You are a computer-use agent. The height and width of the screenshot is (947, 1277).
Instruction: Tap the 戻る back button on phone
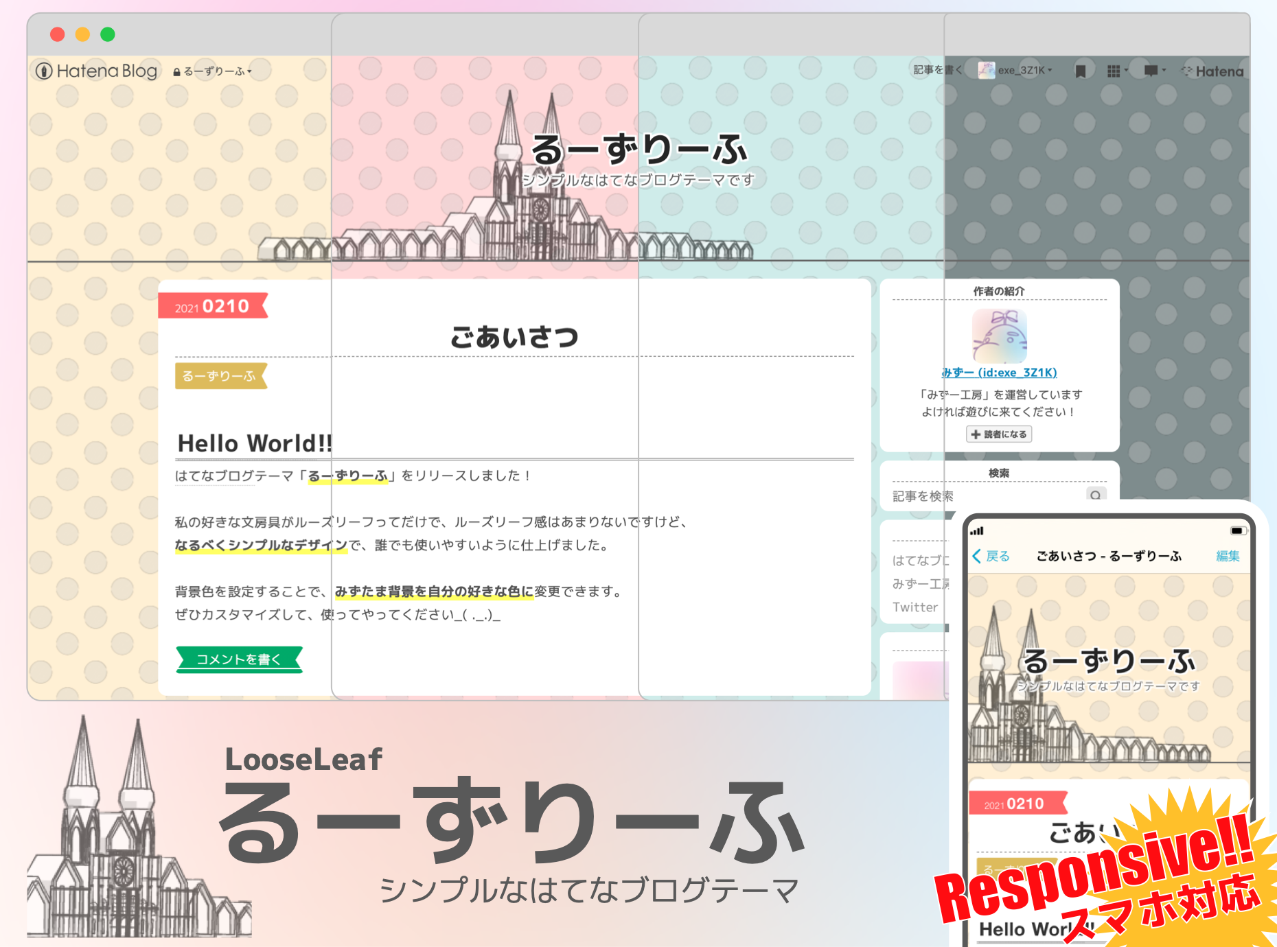click(991, 556)
